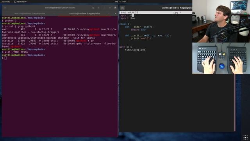This screenshot has width=250, height=141.
Task: Open the clock showing Sep 12 16:07
Action: (120, 2)
